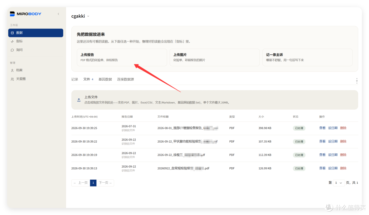Viewport: 369px width, 215px height.
Task: Set date for the 徐根兰 file
Action: pyautogui.click(x=333, y=155)
